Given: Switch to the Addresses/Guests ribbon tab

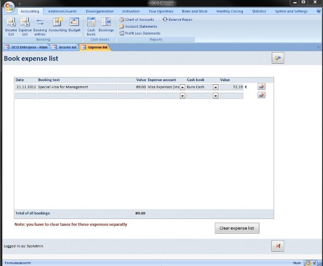Looking at the screenshot, I should pos(62,11).
